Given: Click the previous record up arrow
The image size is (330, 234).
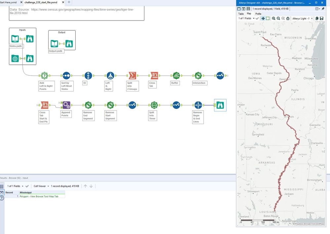Looking at the screenshot, I should coord(85,186).
